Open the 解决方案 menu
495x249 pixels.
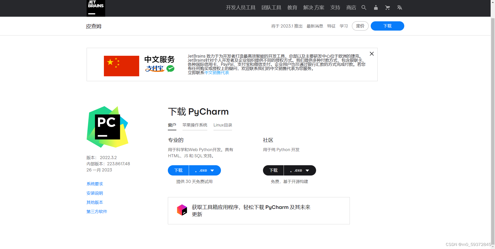click(314, 8)
